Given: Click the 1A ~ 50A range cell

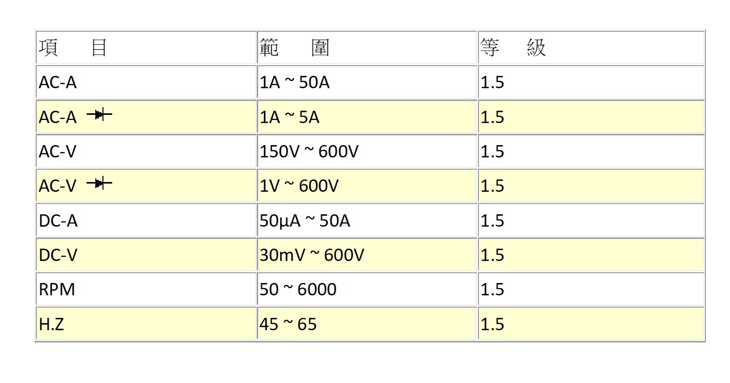Looking at the screenshot, I should [295, 83].
